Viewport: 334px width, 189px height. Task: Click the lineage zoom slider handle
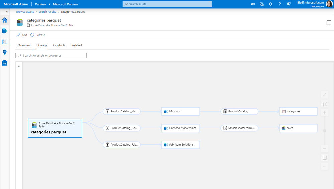[325, 131]
